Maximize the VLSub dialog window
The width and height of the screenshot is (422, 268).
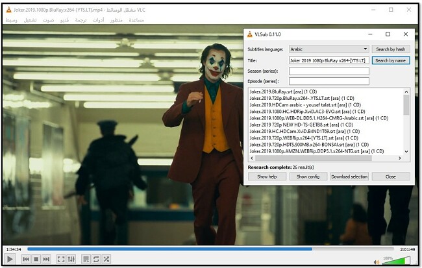[x=388, y=34]
